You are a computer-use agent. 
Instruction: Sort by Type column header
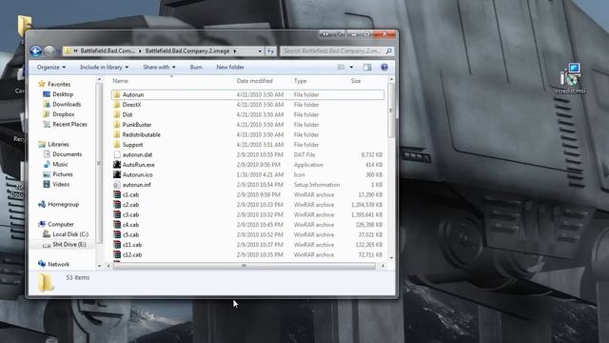click(301, 81)
